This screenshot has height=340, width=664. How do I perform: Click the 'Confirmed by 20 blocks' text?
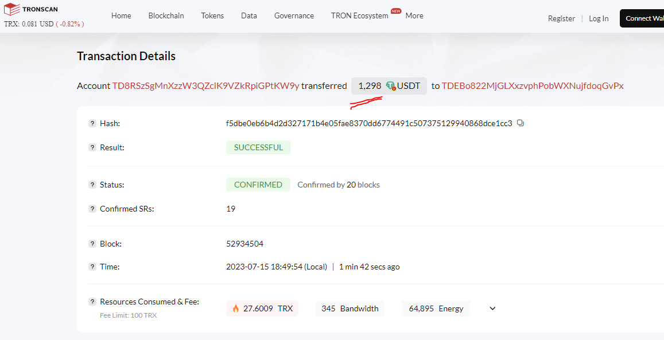pyautogui.click(x=339, y=185)
